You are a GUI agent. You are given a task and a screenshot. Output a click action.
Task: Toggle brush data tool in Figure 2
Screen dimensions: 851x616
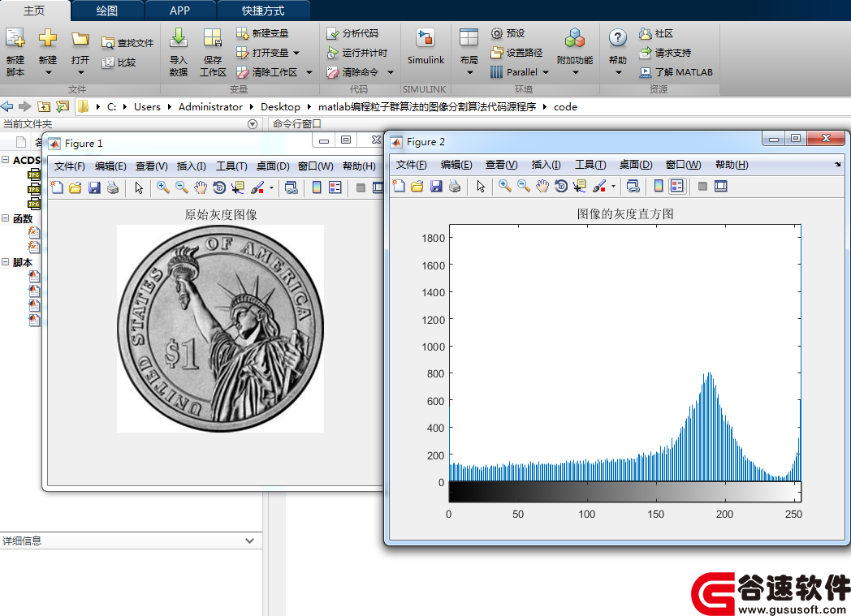pos(599,187)
